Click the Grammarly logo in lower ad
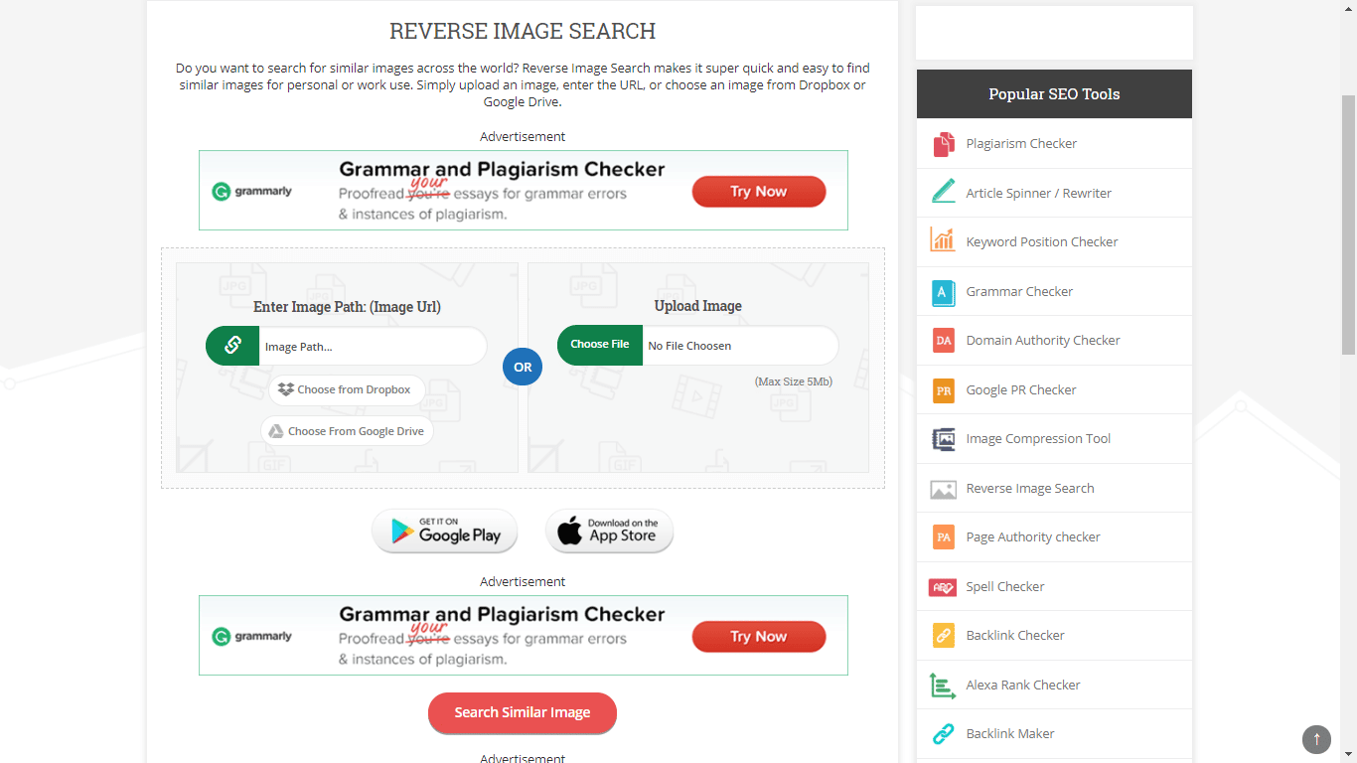This screenshot has height=763, width=1357. coord(252,637)
